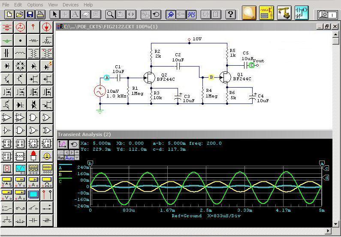Open the Help question mark tool

[231, 14]
